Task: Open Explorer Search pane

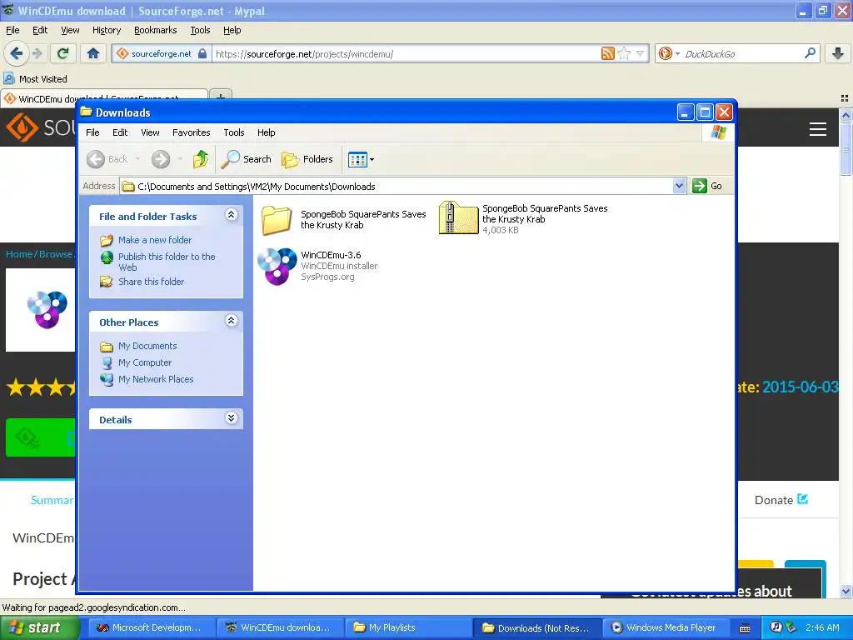Action: pos(246,159)
